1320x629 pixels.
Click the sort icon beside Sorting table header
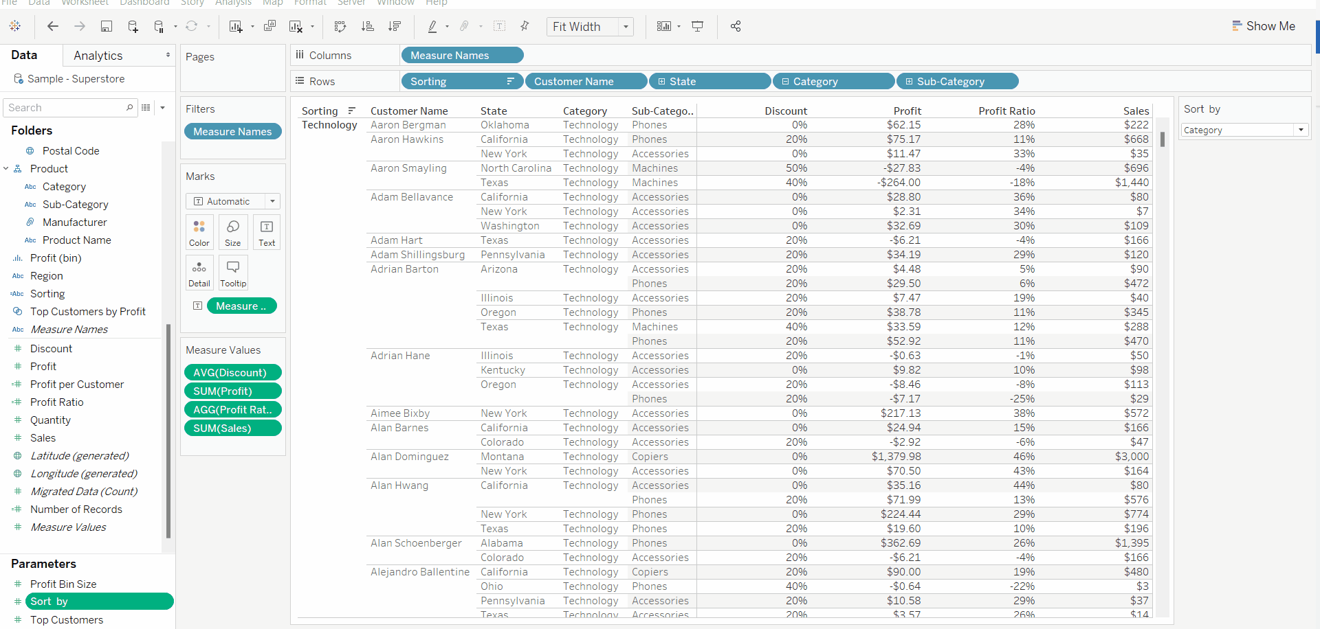tap(352, 111)
